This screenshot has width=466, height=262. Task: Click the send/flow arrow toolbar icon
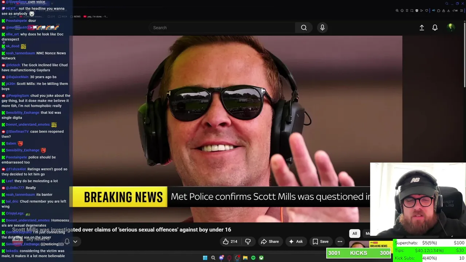pyautogui.click(x=422, y=11)
